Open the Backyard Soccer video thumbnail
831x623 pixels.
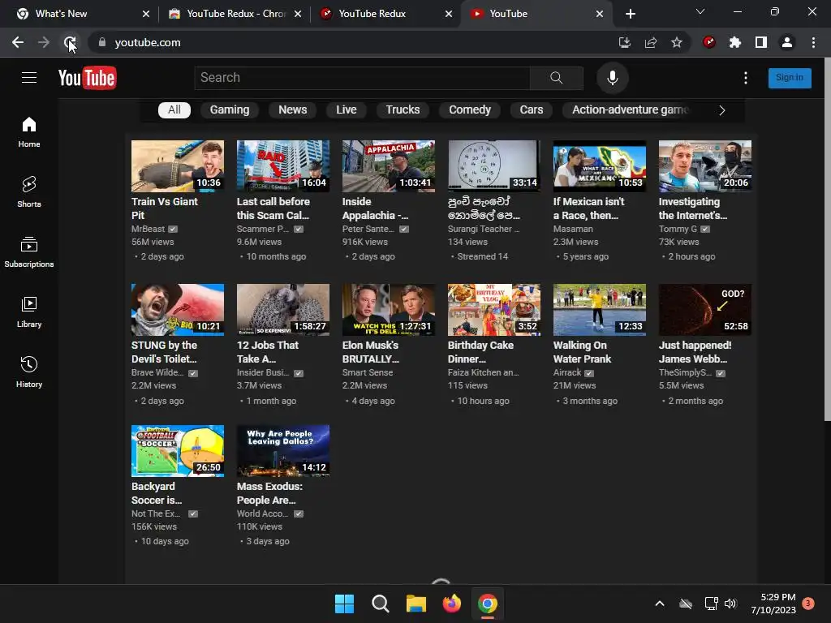click(x=178, y=451)
